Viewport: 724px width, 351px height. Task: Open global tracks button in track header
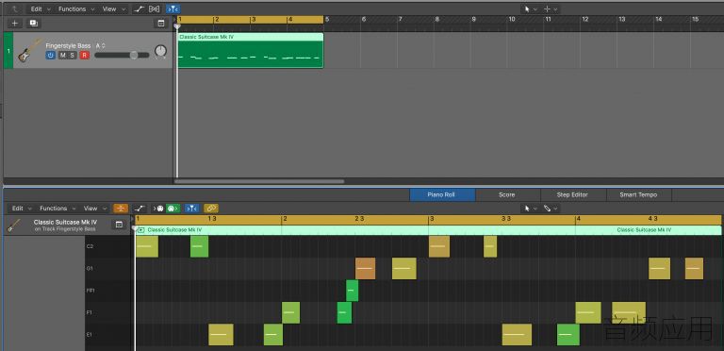click(161, 23)
